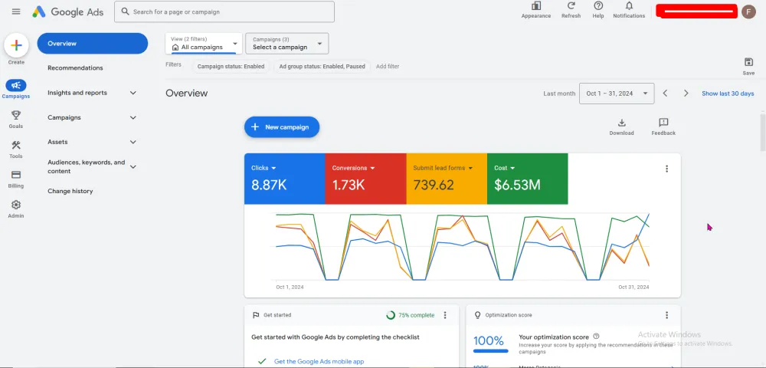
Task: Open more options on Get started card
Action: coord(445,315)
